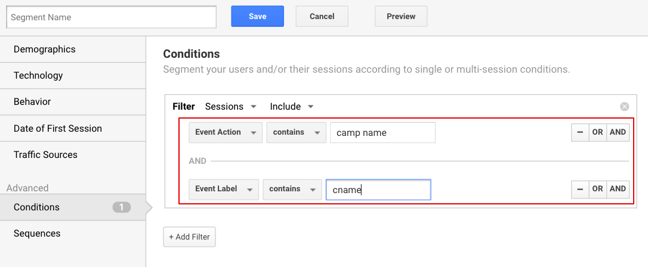Remove the filter with the X icon
Image resolution: width=648 pixels, height=267 pixels.
click(x=625, y=107)
